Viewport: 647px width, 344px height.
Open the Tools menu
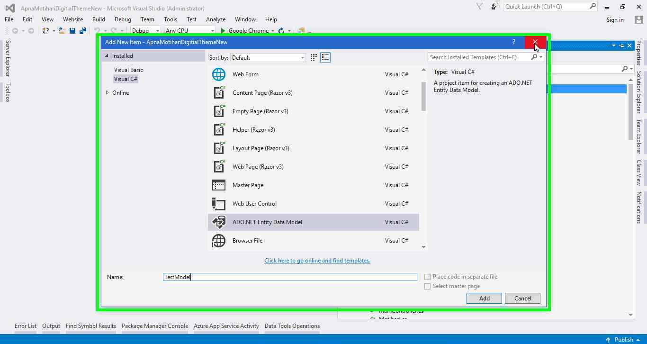click(171, 19)
